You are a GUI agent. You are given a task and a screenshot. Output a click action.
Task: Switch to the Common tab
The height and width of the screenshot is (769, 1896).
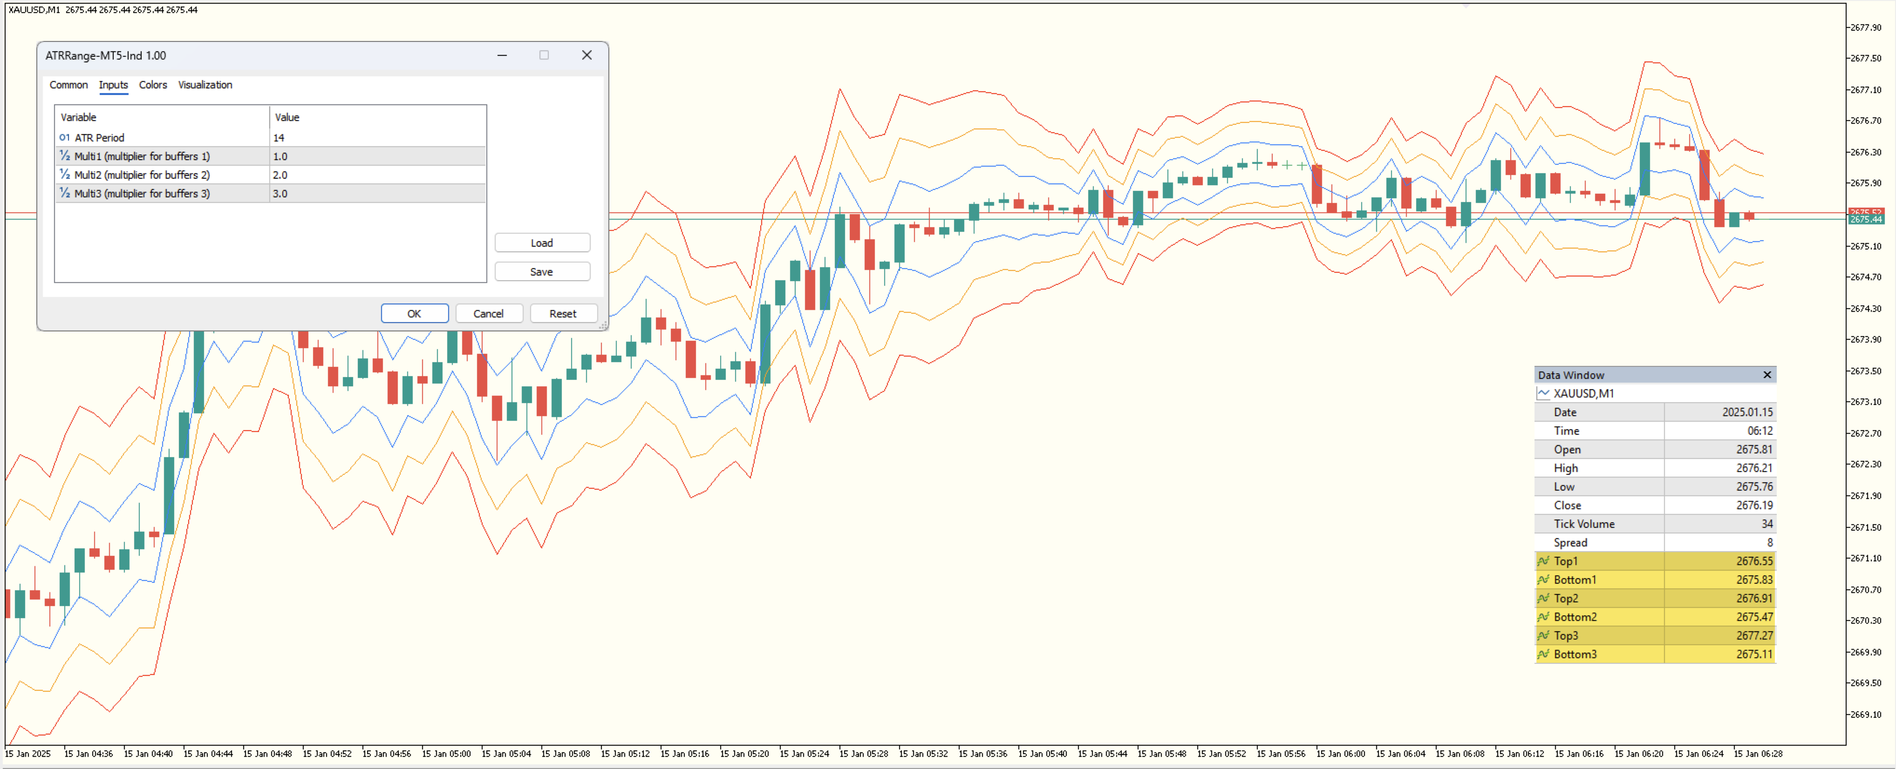tap(68, 85)
